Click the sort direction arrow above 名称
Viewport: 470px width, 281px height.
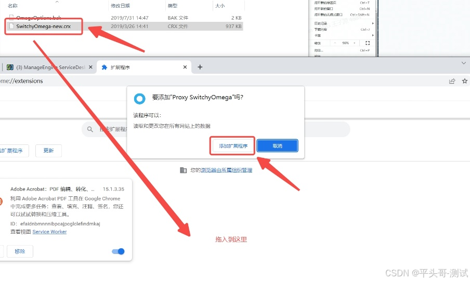coord(57,2)
